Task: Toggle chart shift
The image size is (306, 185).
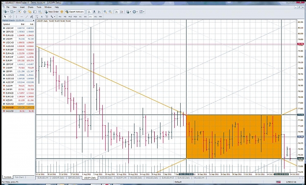Action: point(121,12)
